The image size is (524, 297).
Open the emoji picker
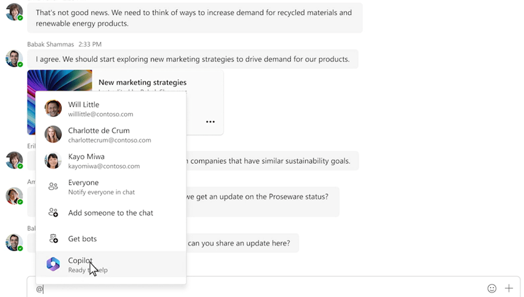(492, 289)
